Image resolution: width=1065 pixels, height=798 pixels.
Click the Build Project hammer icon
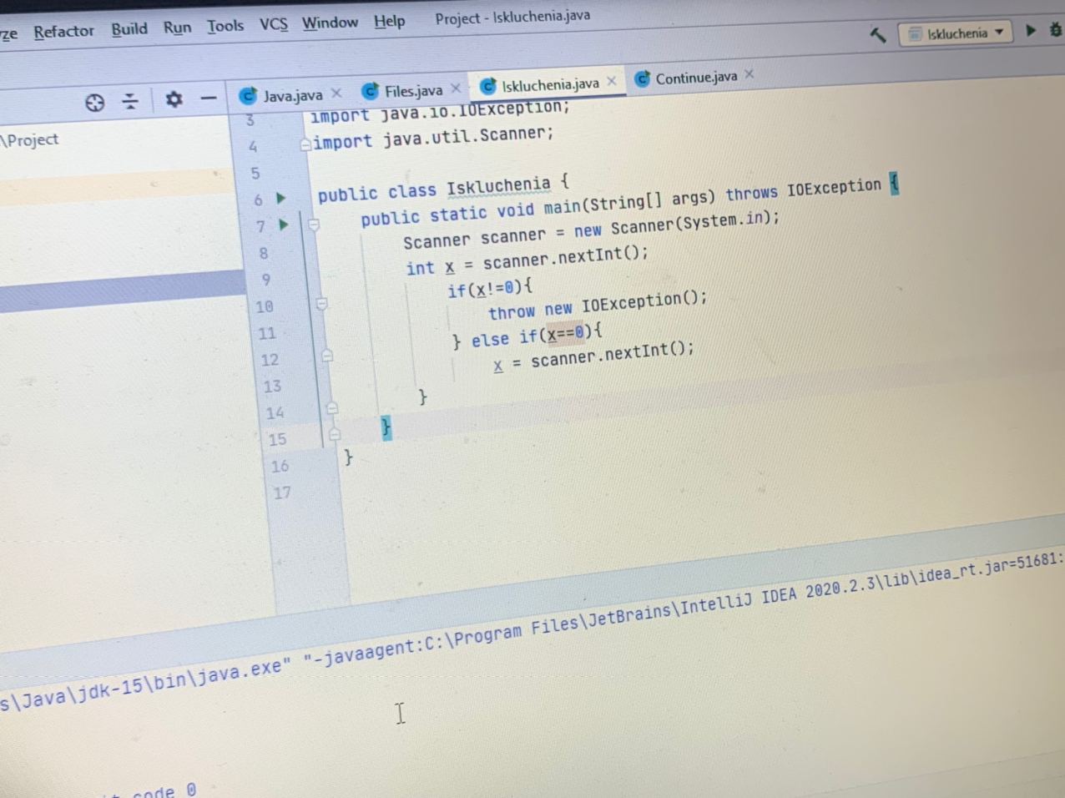point(877,35)
